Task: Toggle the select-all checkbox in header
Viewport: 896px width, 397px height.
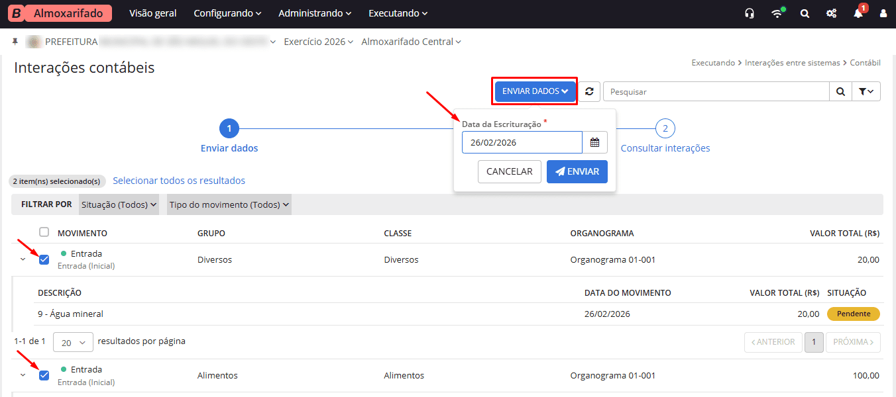Action: tap(44, 232)
